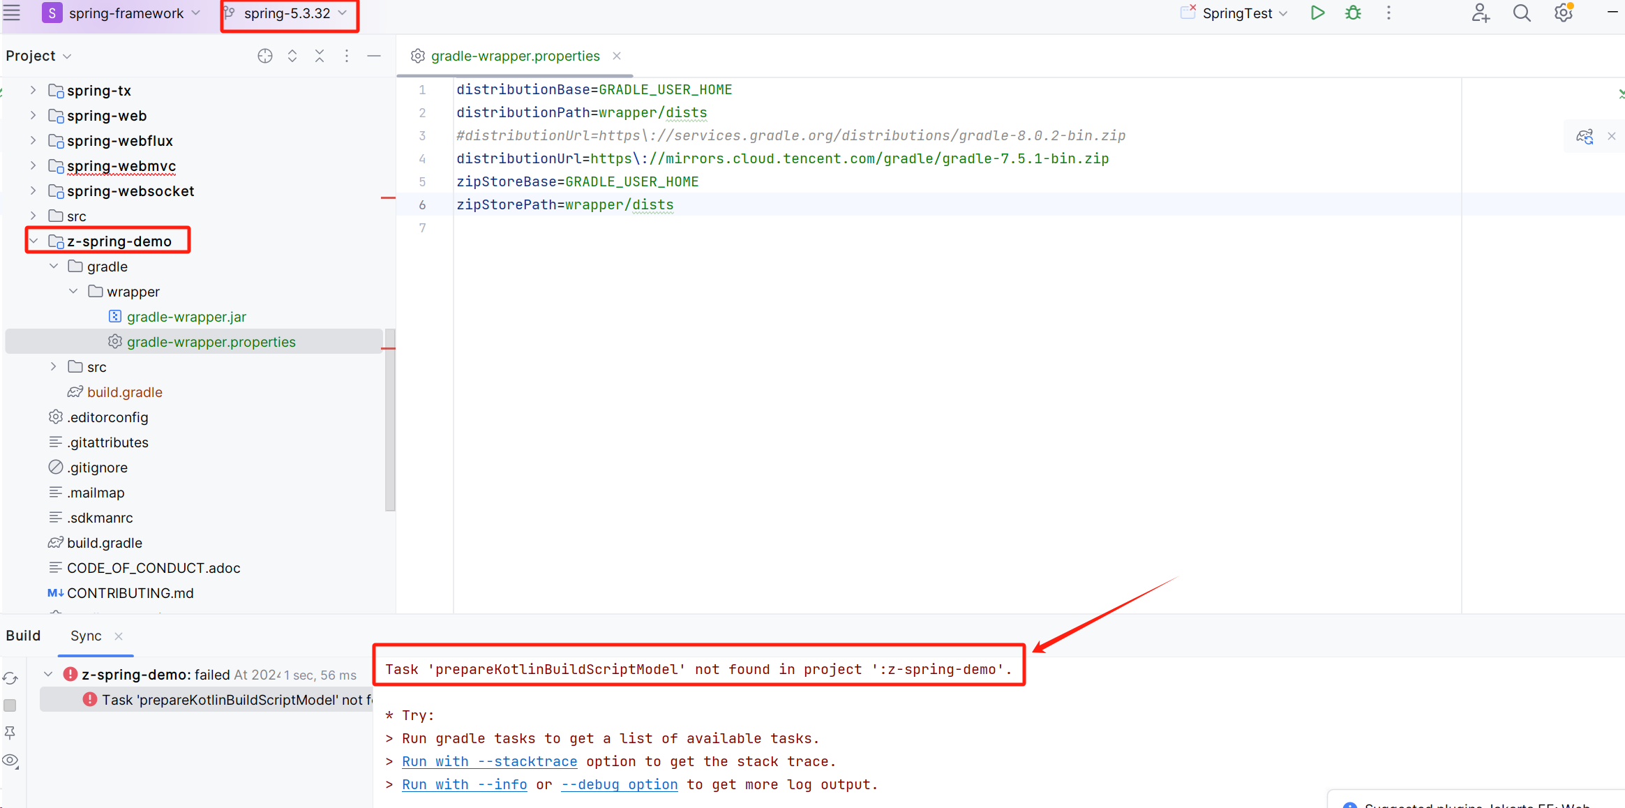Expand all in Project panel
1625x808 pixels.
(x=292, y=56)
